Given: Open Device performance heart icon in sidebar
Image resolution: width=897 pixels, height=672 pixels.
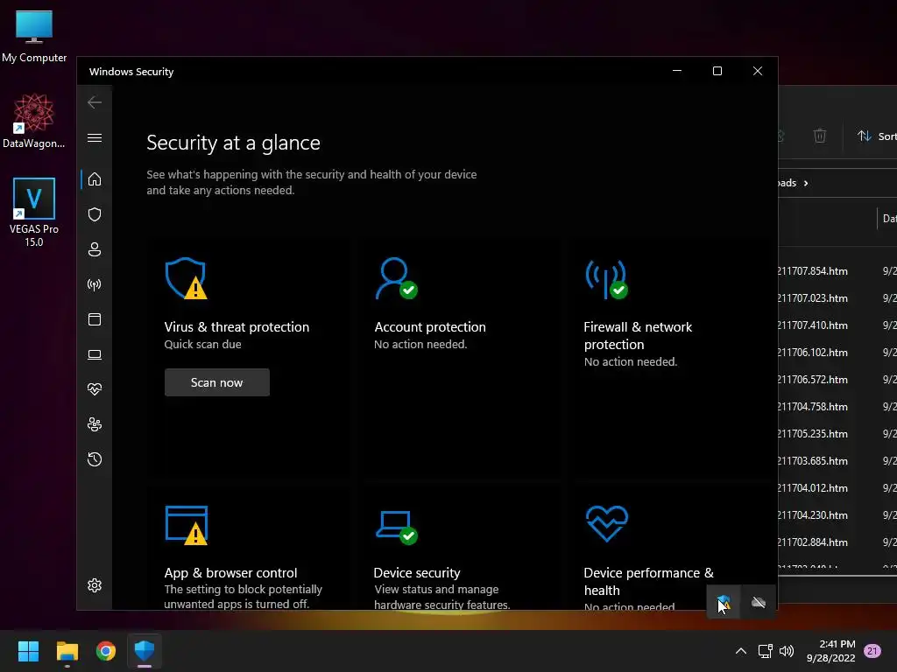Looking at the screenshot, I should [95, 389].
